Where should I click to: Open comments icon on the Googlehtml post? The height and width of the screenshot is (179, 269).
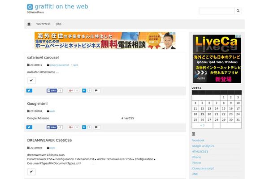[97, 127]
